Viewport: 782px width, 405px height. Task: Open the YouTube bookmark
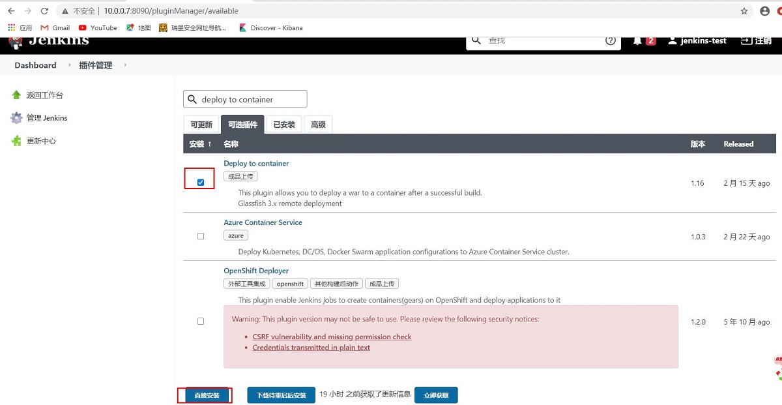[98, 28]
